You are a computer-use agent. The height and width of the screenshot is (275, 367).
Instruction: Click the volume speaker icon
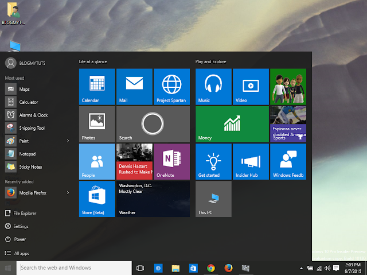(327, 268)
